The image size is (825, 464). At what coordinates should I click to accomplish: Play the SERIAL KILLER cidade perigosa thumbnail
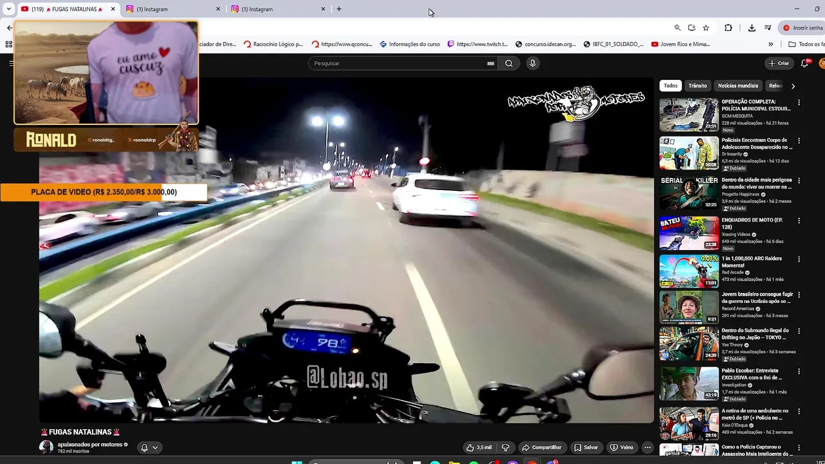[x=688, y=193]
